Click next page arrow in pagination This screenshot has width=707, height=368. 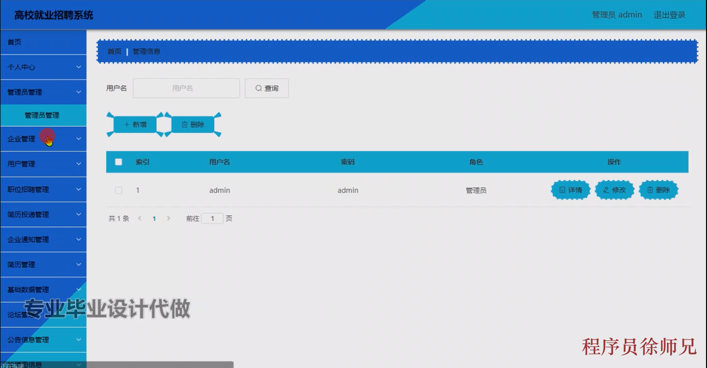point(168,218)
